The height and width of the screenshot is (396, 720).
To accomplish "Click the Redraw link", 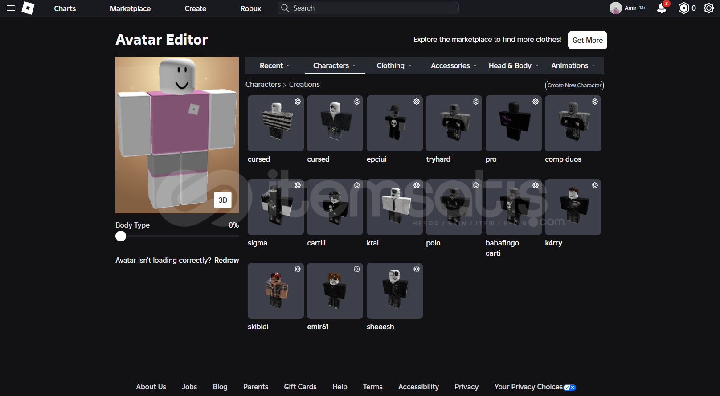I will (226, 260).
